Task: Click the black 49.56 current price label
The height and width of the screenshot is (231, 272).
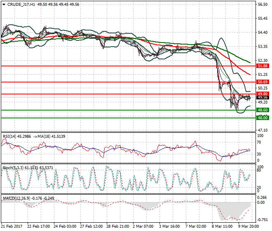Action: [x=263, y=98]
